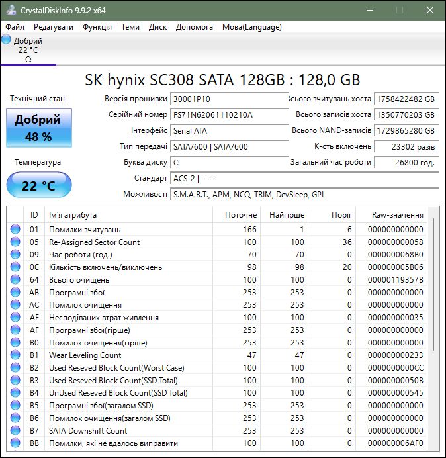Click power on count value 23302 разів
The width and height of the screenshot is (446, 458).
406,146
